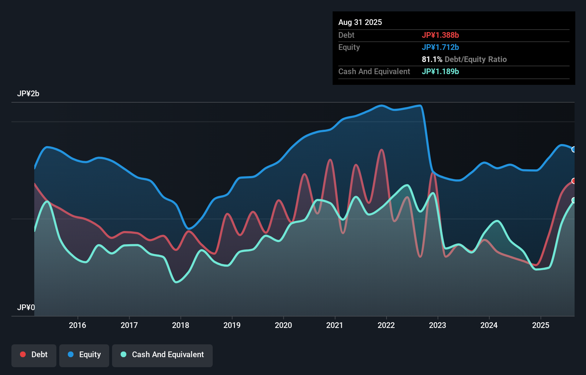This screenshot has width=586, height=375.
Task: Click the JP¥1.712b Equity value
Action: point(441,47)
